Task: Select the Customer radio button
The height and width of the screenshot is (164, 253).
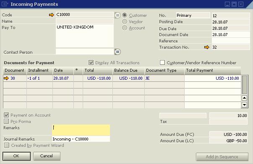Action: pos(125,15)
